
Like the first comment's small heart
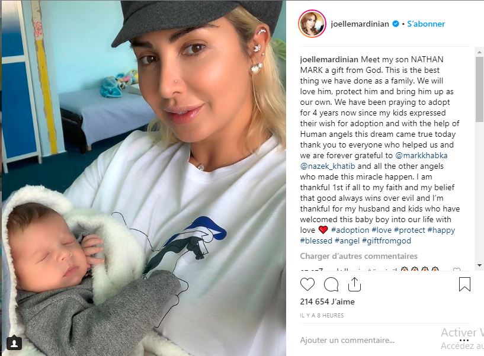click(457, 270)
